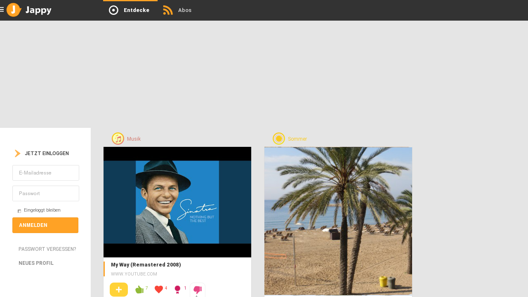Open the Sommer category link
Viewport: 528px width, 297px height.
tap(297, 139)
